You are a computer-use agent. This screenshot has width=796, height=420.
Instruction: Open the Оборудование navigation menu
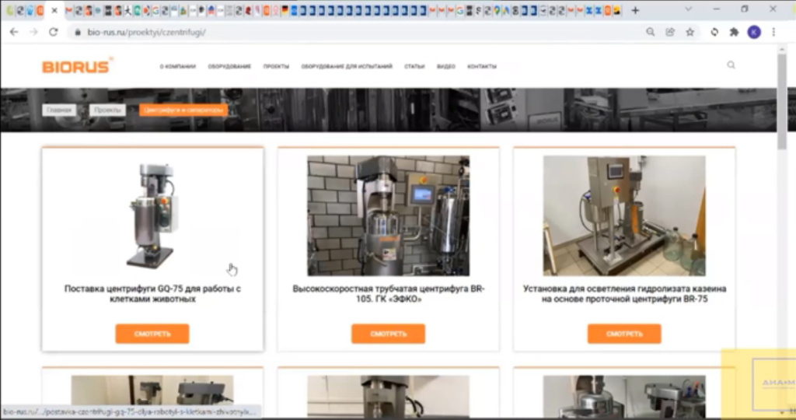point(229,67)
